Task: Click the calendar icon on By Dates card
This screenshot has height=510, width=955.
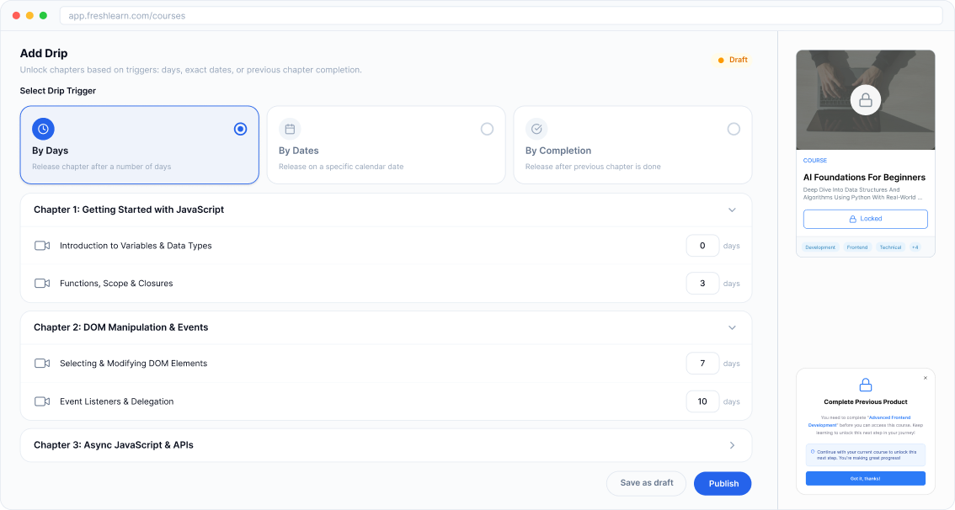Action: 290,129
